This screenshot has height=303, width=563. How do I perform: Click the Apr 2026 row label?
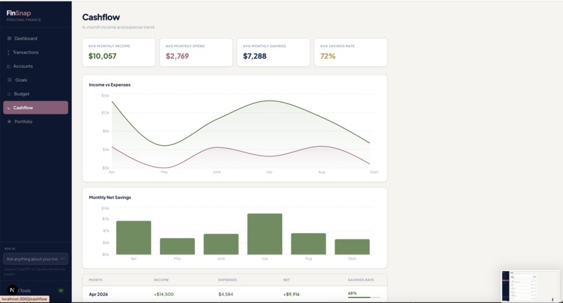(x=98, y=295)
